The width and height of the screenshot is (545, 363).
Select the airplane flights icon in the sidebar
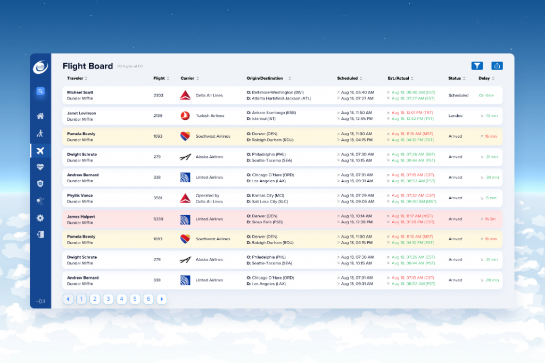point(40,150)
